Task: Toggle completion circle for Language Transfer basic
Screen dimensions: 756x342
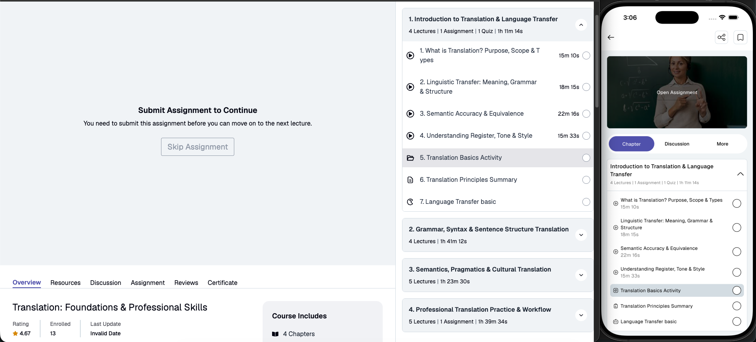Action: coord(586,202)
